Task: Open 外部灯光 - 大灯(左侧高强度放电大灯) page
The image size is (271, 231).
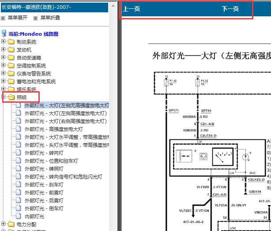Action: click(66, 113)
